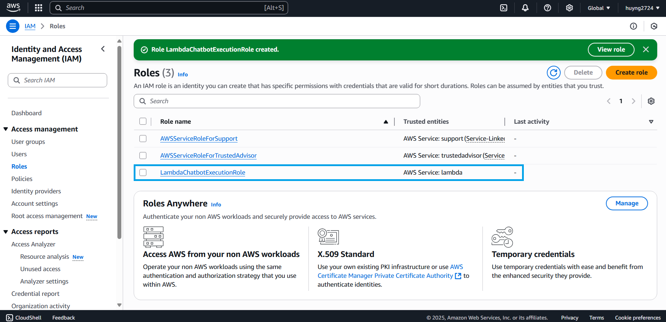Image resolution: width=666 pixels, height=322 pixels.
Task: Sort by Last activity column arrow
Action: pos(651,122)
